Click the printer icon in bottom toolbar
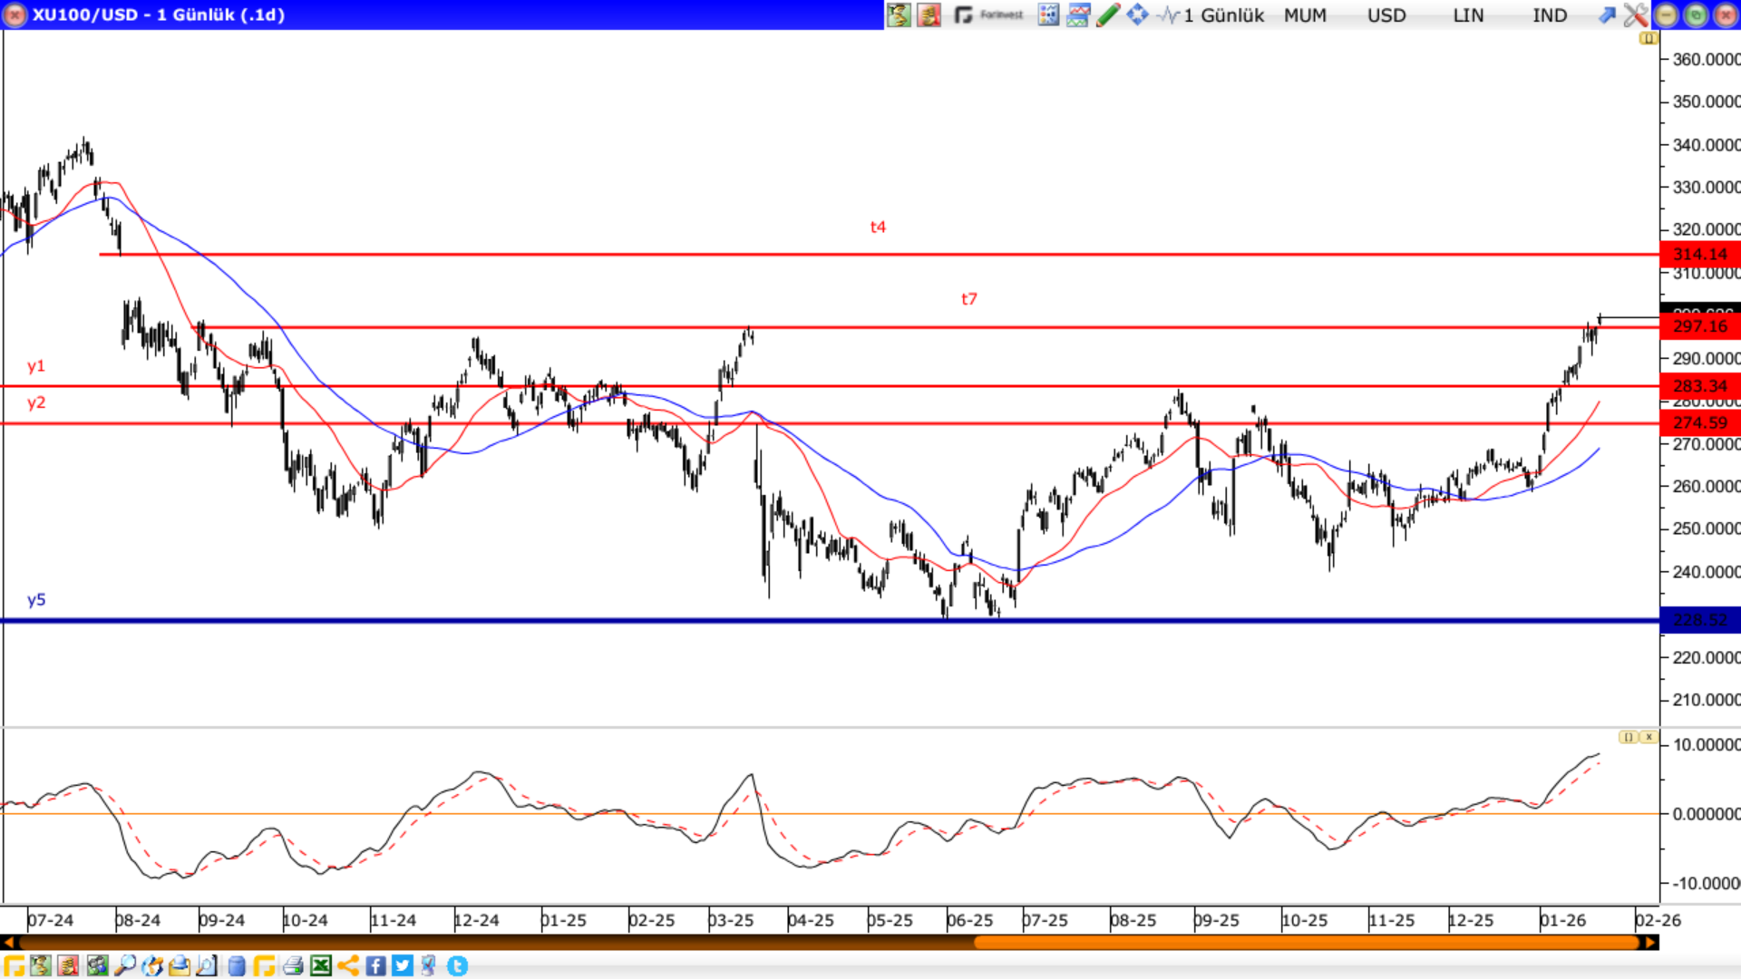This screenshot has width=1741, height=979. 292,966
